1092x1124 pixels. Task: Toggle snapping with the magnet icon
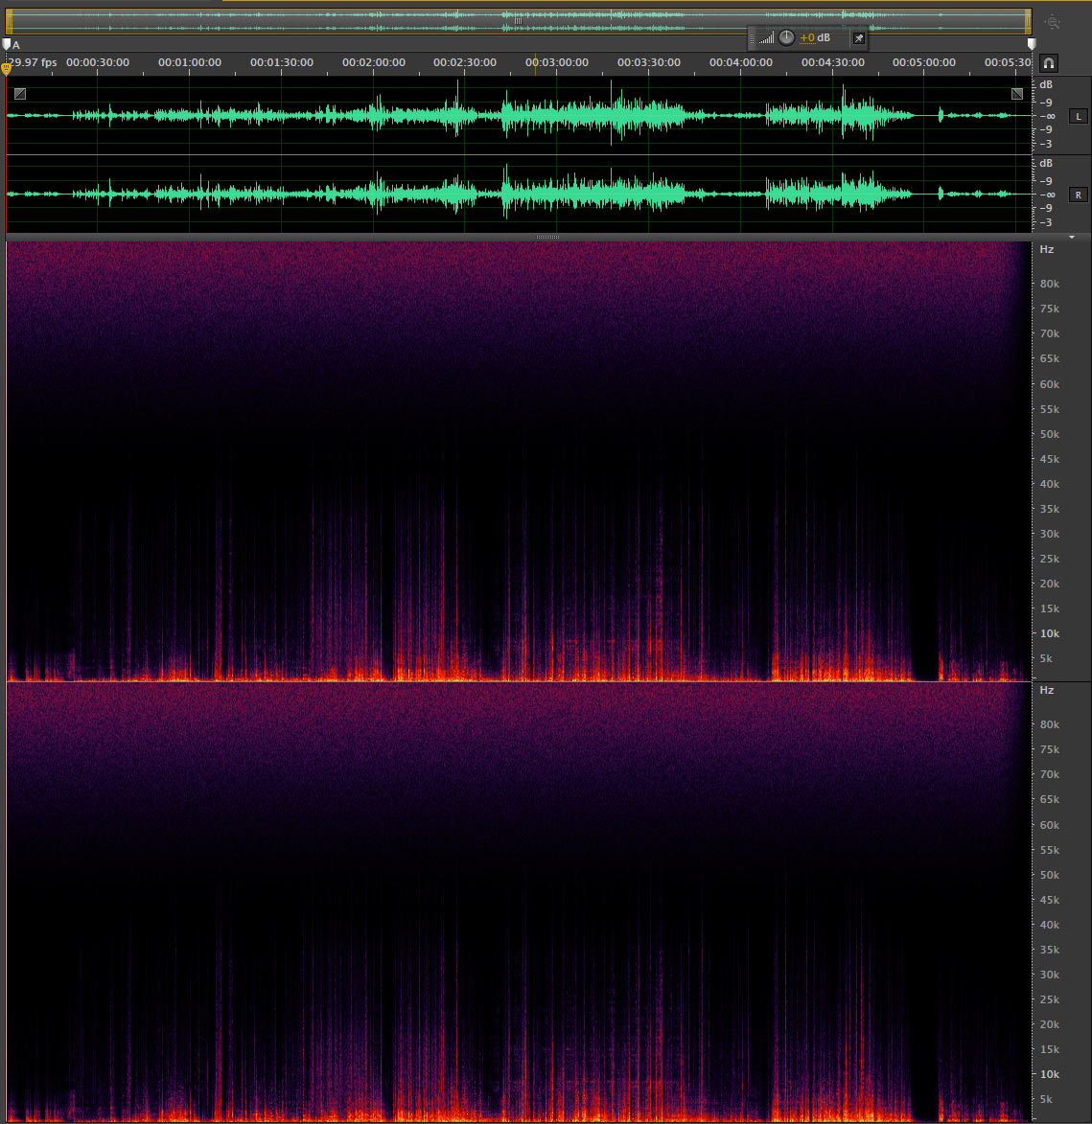[1048, 63]
